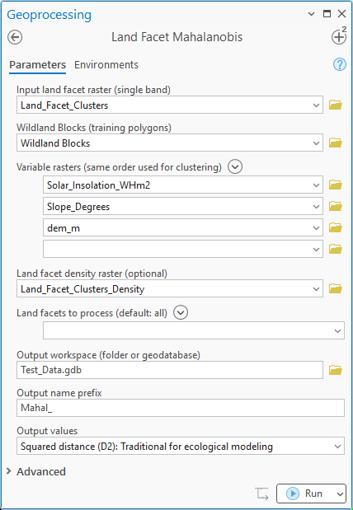The image size is (353, 510).
Task: Browse folder next to dem_m
Action: pos(336,227)
